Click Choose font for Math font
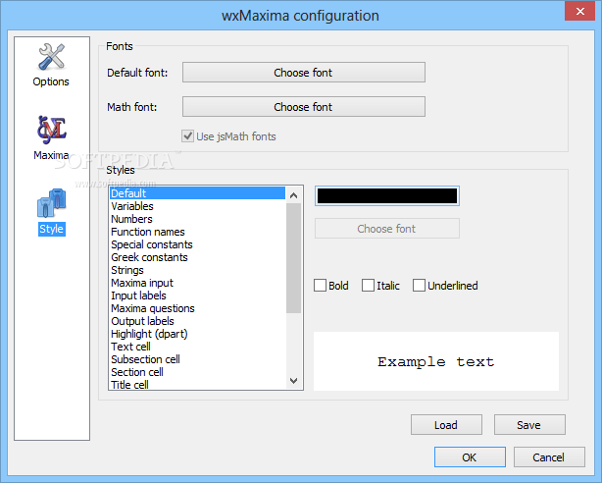Image resolution: width=602 pixels, height=483 pixels. [x=304, y=107]
